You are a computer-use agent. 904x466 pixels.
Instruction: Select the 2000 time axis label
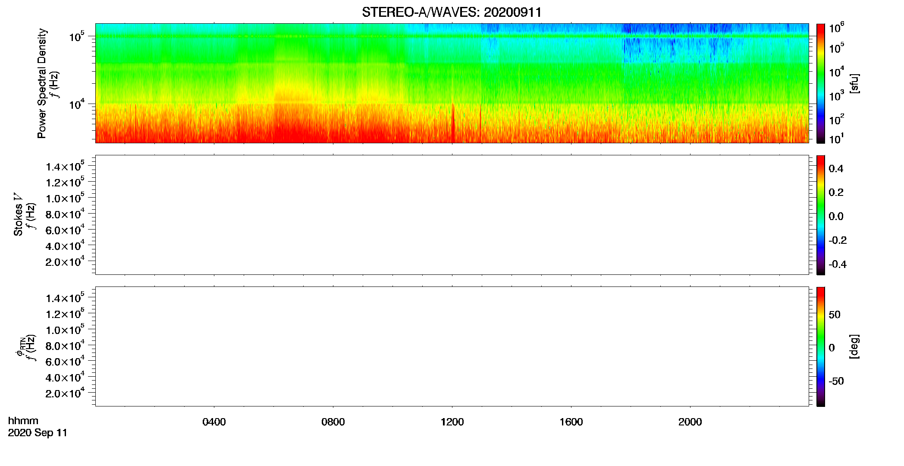click(690, 422)
